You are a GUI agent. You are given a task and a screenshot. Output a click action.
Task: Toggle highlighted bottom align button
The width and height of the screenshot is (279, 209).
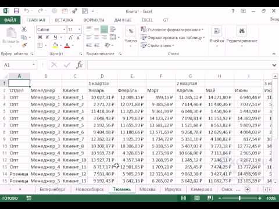click(x=104, y=30)
